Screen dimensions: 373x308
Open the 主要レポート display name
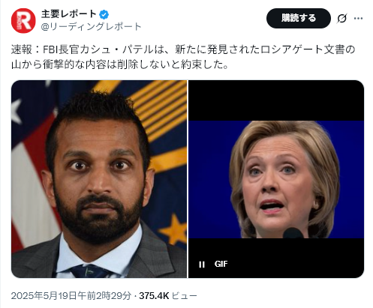(x=69, y=14)
